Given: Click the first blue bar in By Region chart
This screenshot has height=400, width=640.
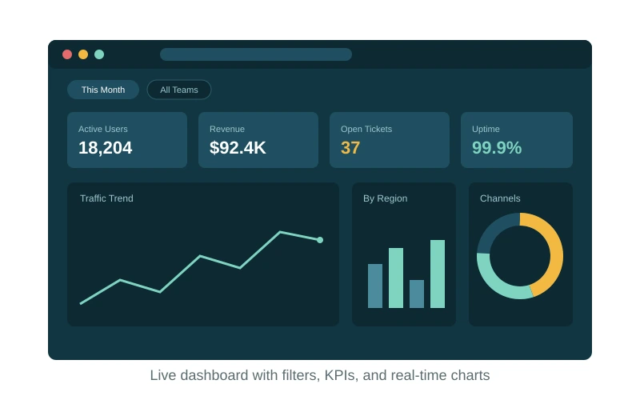Looking at the screenshot, I should point(375,286).
